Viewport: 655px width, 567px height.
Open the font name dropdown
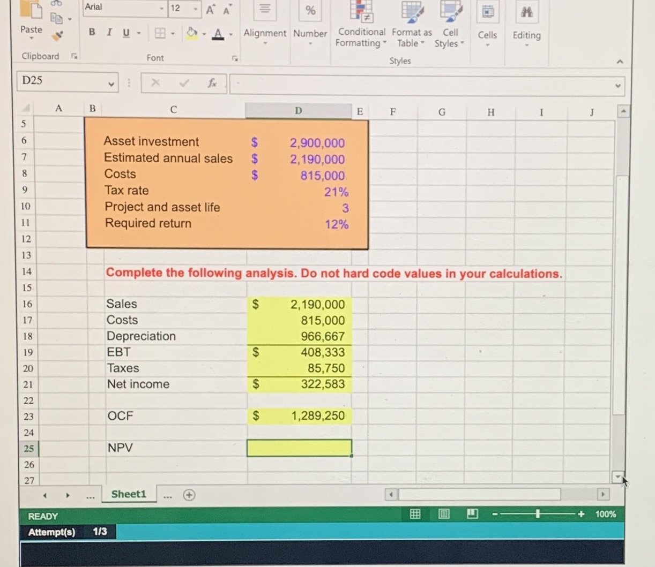coord(161,7)
